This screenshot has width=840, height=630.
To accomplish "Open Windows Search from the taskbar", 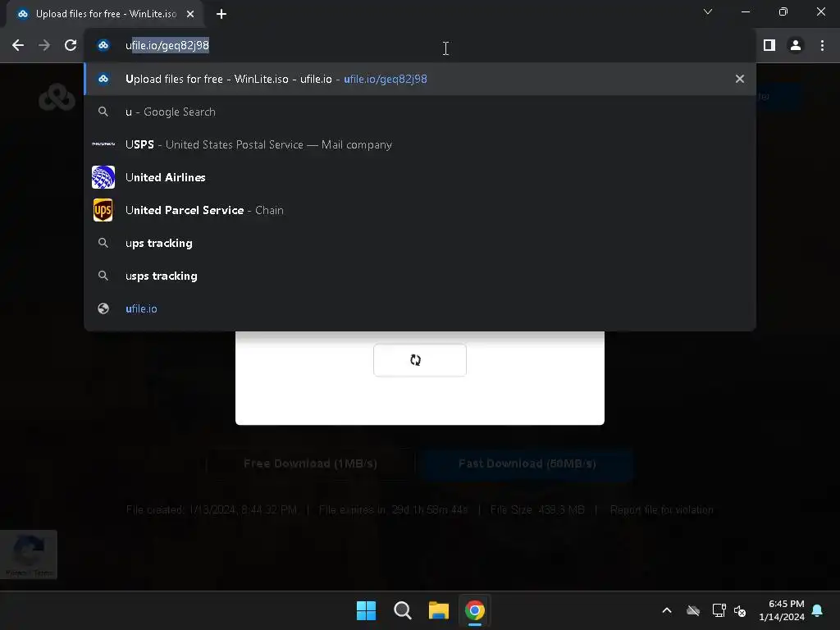I will point(402,610).
